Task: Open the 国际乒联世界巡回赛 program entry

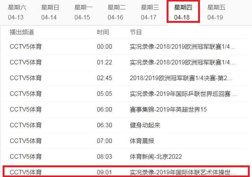Action: [x=183, y=94]
